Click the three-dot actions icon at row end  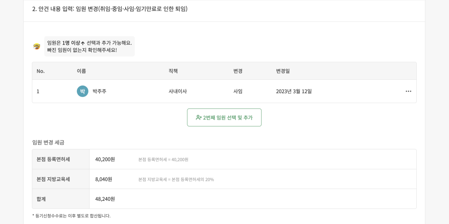[x=408, y=91]
